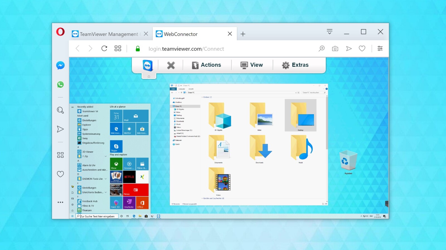Image resolution: width=446 pixels, height=250 pixels.
Task: Go forward to next page
Action: [90, 49]
